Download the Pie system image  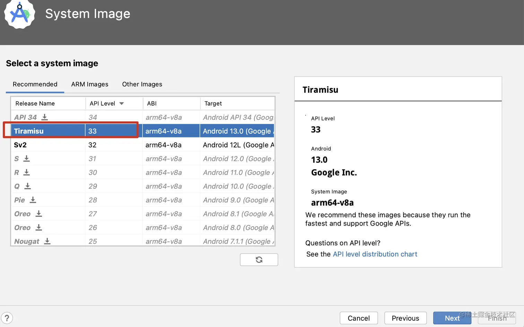(x=33, y=200)
